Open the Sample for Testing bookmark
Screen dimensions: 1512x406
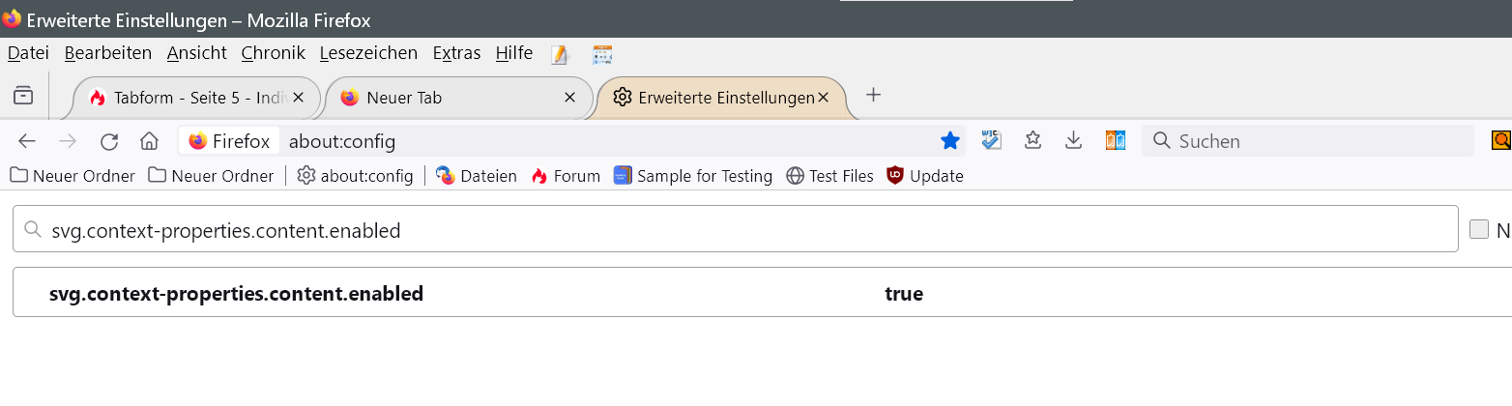point(693,176)
